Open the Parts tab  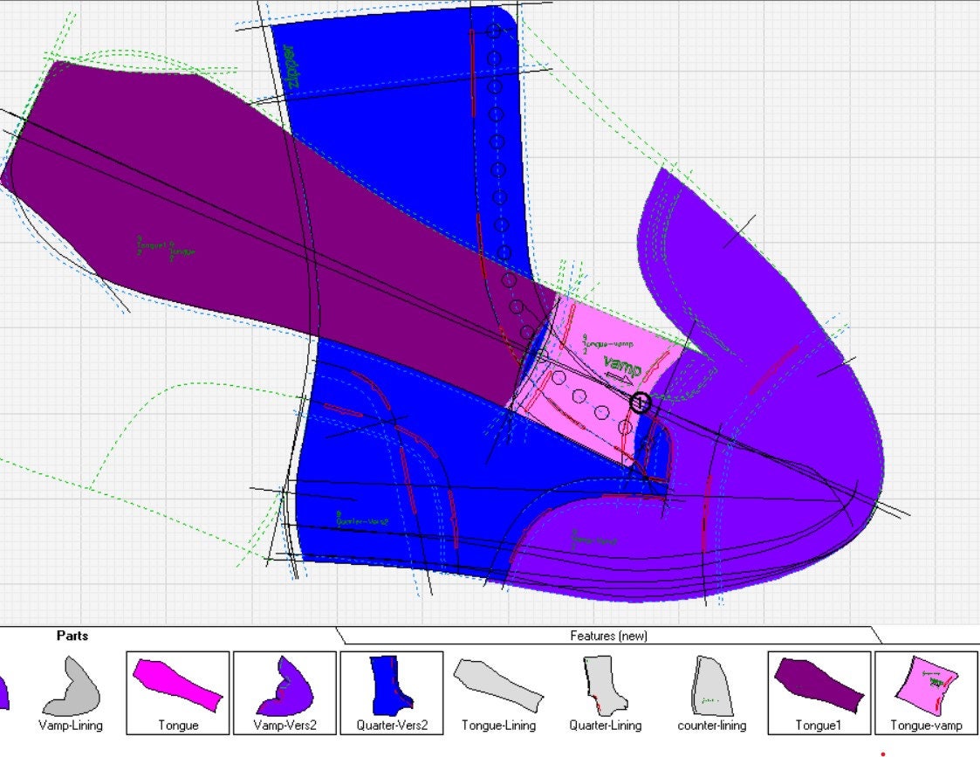72,636
